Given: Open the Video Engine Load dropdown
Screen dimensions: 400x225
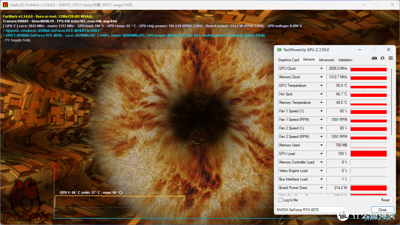Looking at the screenshot, I should click(321, 171).
